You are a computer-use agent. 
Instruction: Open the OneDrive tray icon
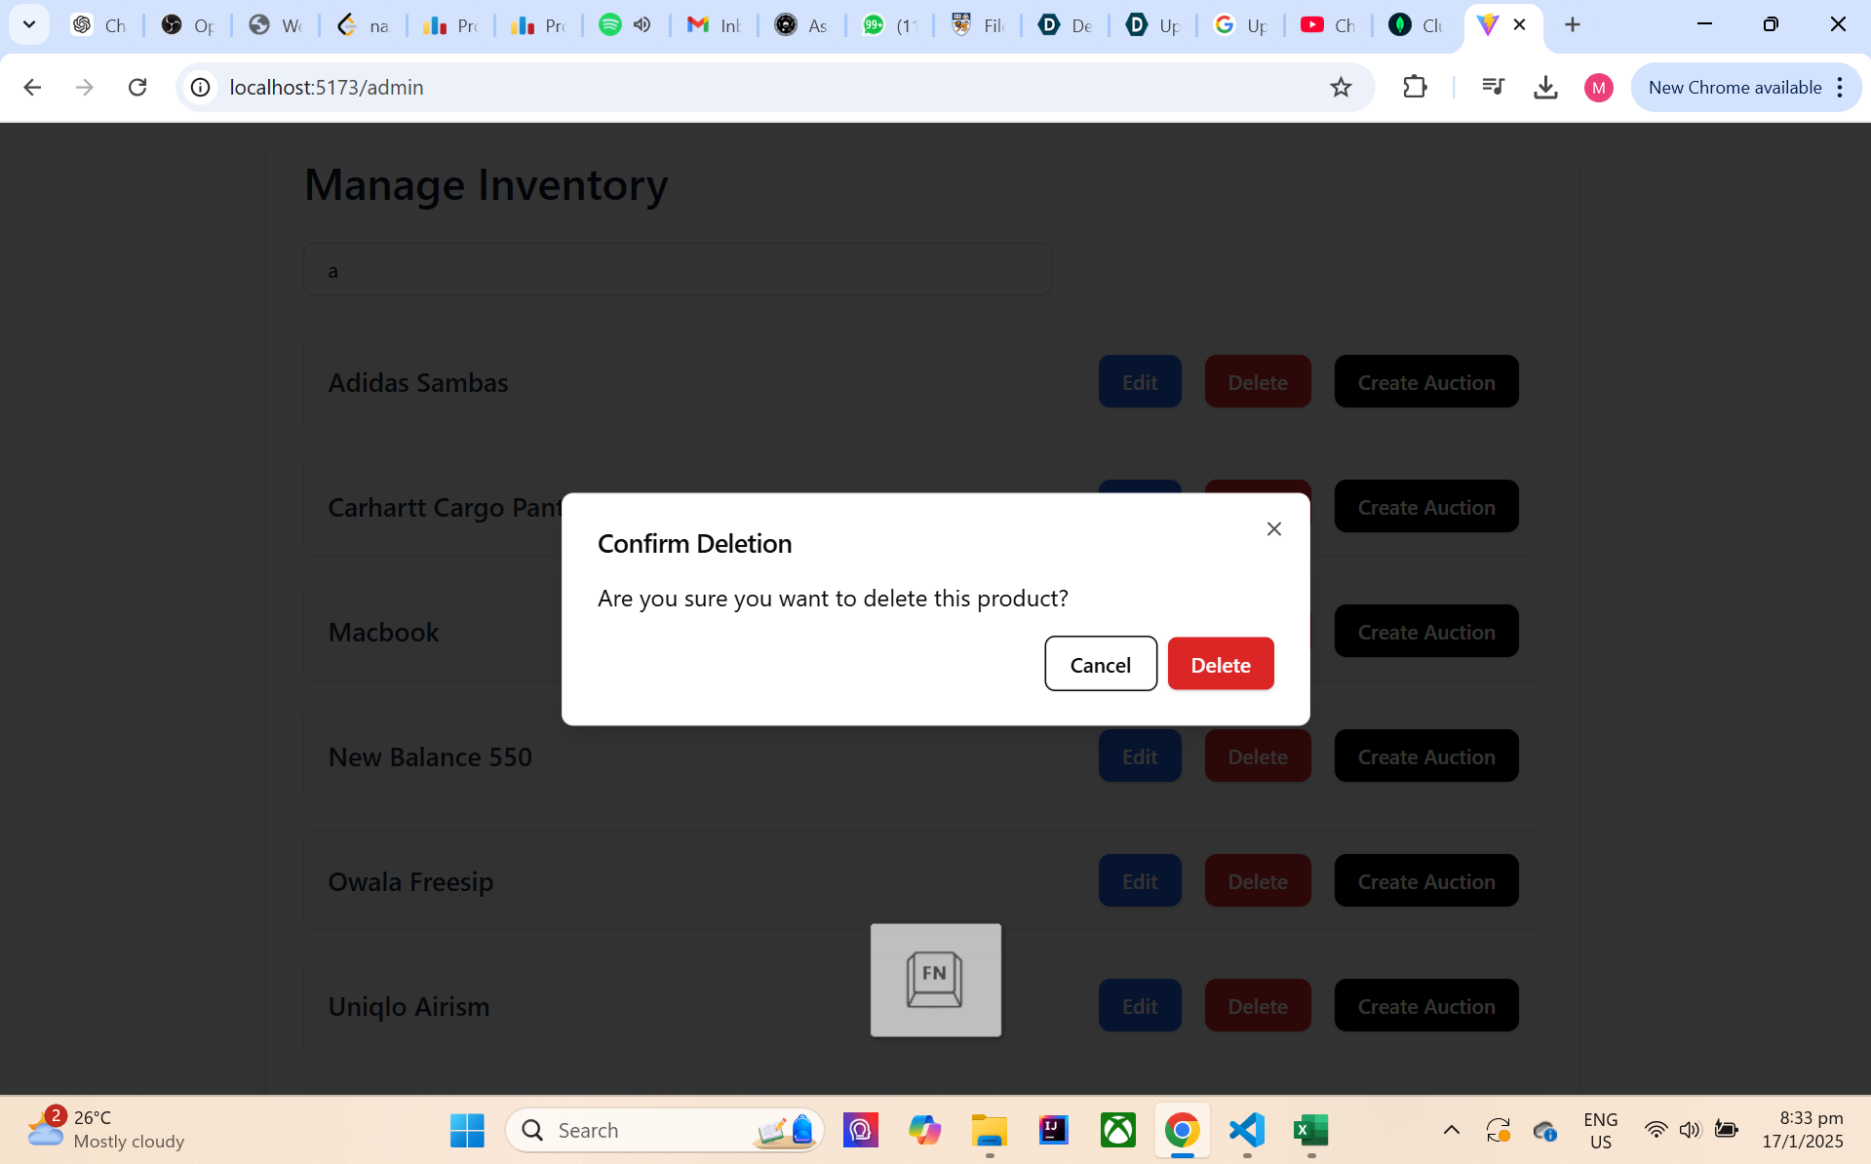point(1544,1130)
